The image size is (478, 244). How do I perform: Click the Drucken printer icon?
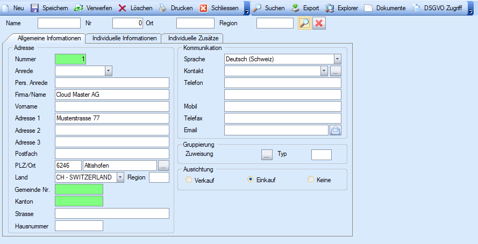(163, 8)
